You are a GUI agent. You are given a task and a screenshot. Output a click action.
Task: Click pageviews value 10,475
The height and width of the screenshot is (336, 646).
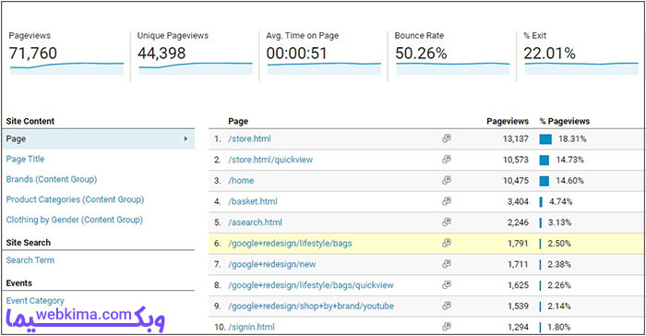[x=515, y=181]
